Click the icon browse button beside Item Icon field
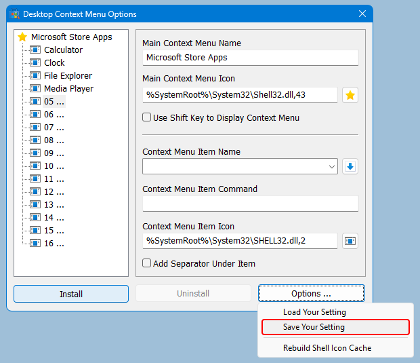 350,241
